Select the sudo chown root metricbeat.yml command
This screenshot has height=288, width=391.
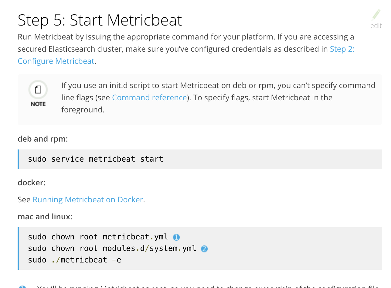(x=98, y=237)
